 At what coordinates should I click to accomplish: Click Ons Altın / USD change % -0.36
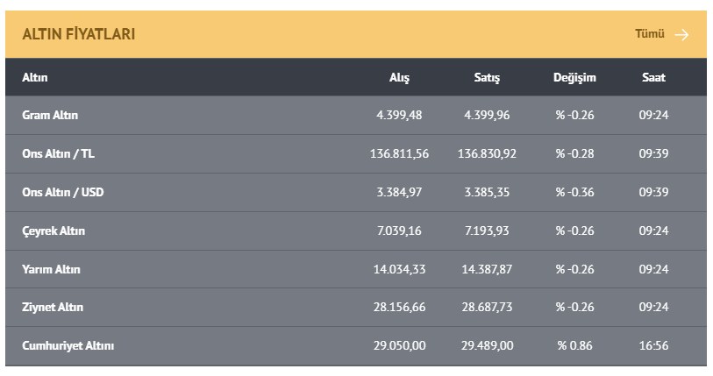coord(574,192)
